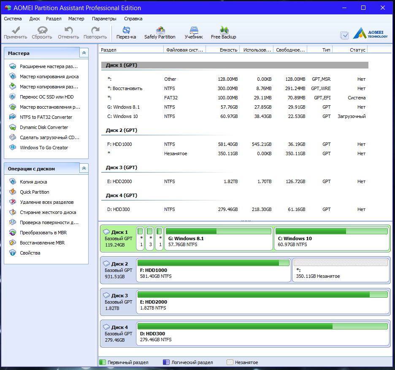Select E: HDD2000 row in list
This screenshot has width=395, height=370.
(x=235, y=181)
